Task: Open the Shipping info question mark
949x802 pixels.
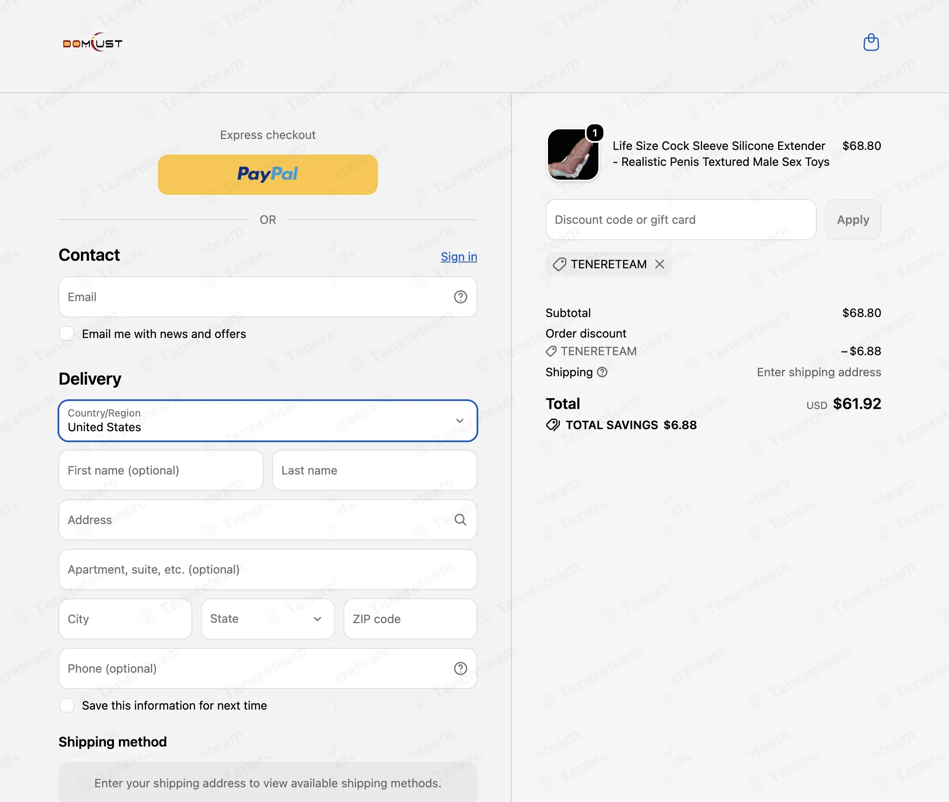Action: coord(602,372)
